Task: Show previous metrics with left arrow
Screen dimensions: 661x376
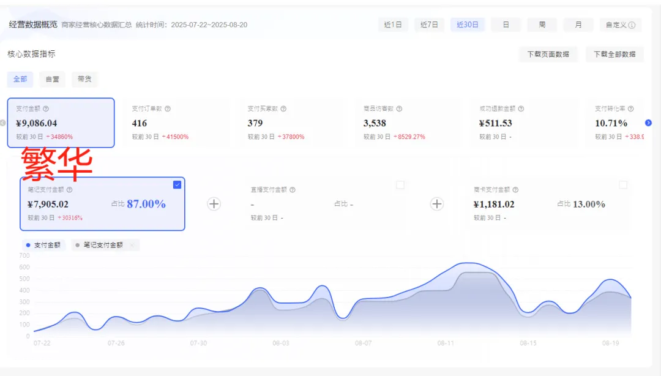Action: click(x=2, y=123)
